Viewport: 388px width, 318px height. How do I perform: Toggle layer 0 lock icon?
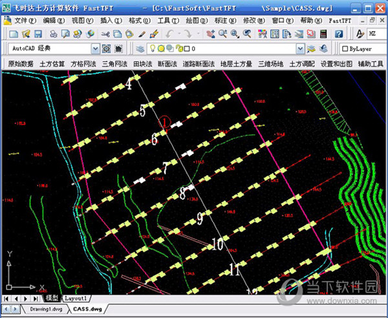179,48
